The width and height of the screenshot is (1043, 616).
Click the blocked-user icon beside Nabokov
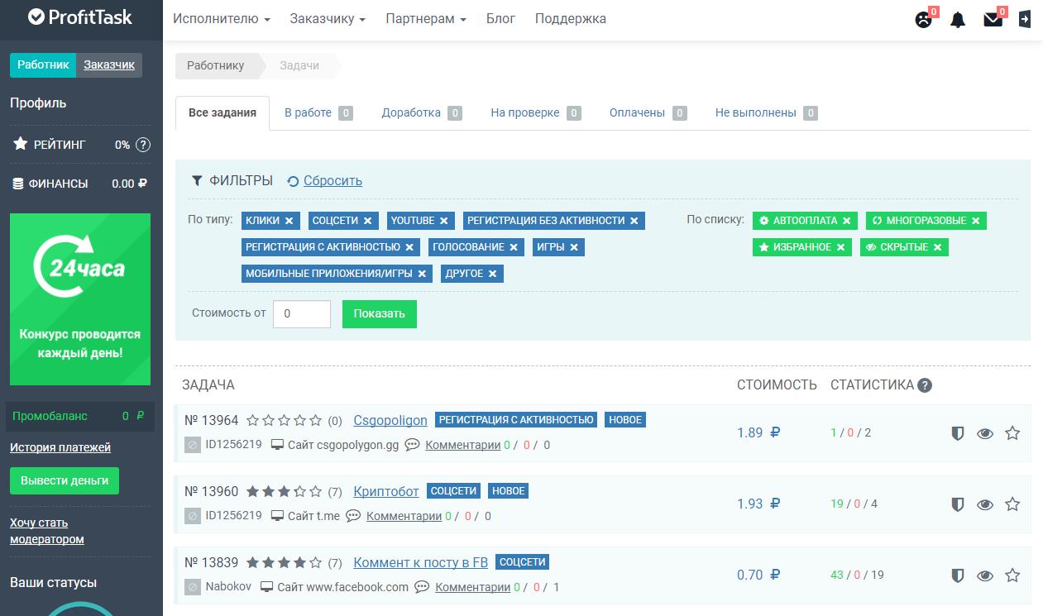click(192, 587)
